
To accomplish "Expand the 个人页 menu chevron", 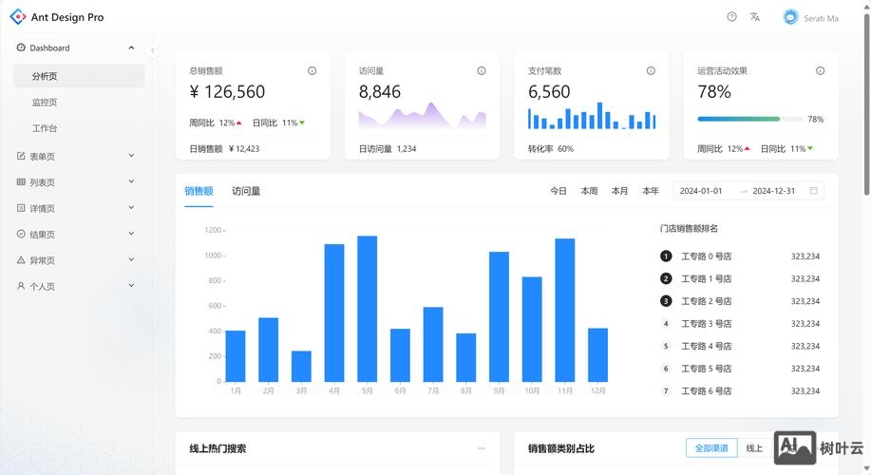I will (x=131, y=286).
